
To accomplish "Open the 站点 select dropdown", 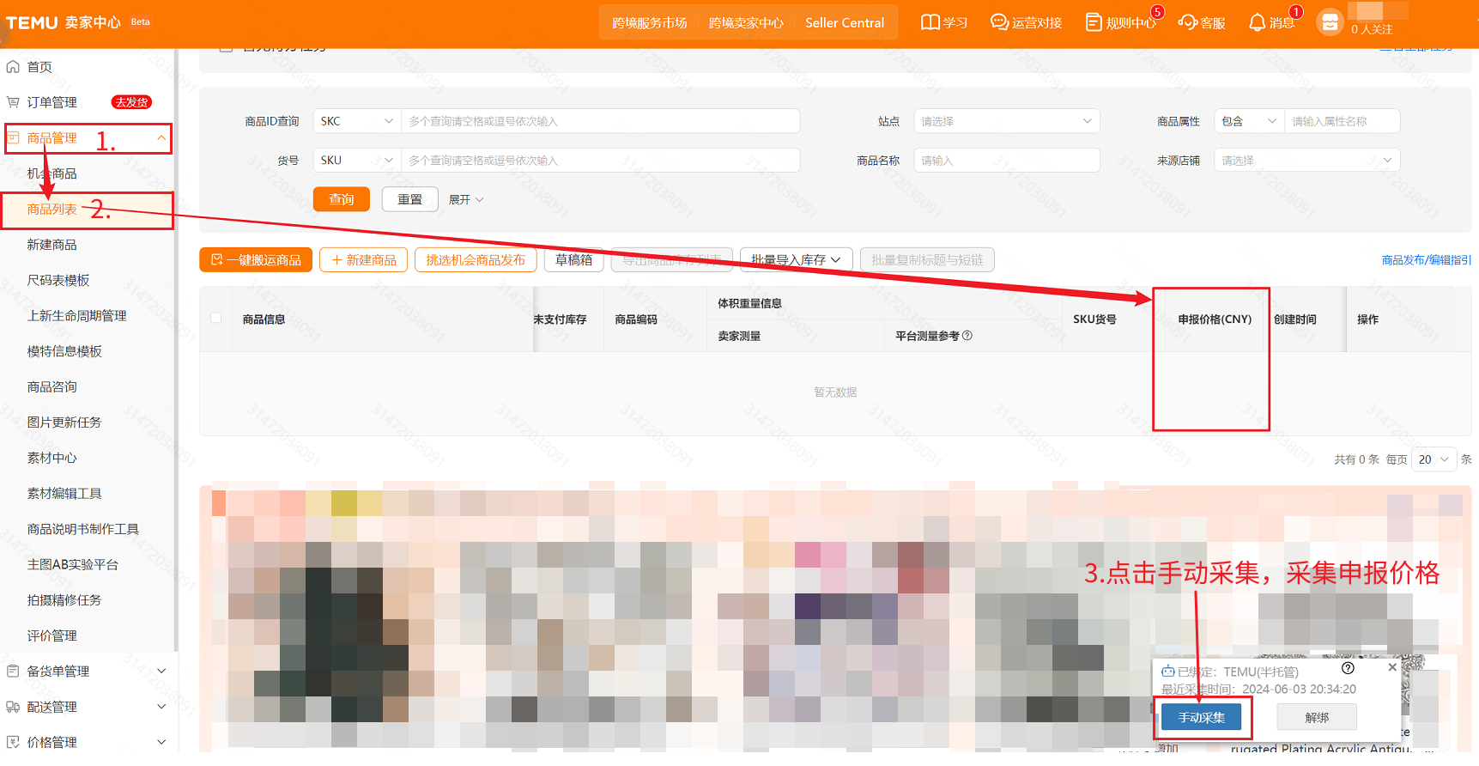I will (x=1007, y=121).
